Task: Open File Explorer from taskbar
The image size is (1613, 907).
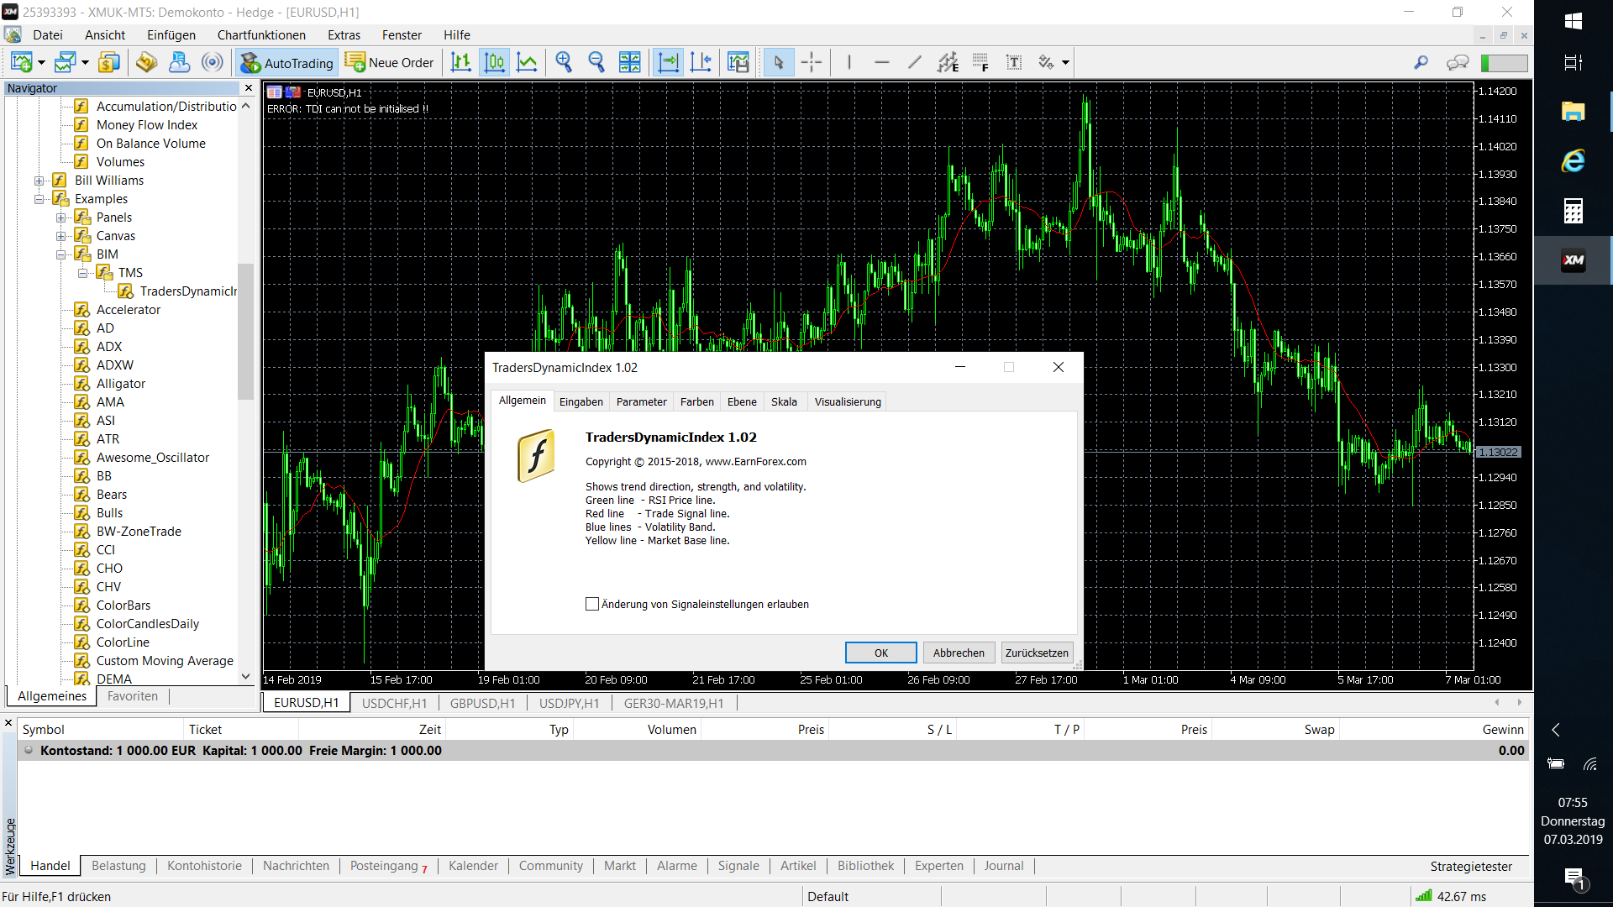Action: (x=1574, y=110)
